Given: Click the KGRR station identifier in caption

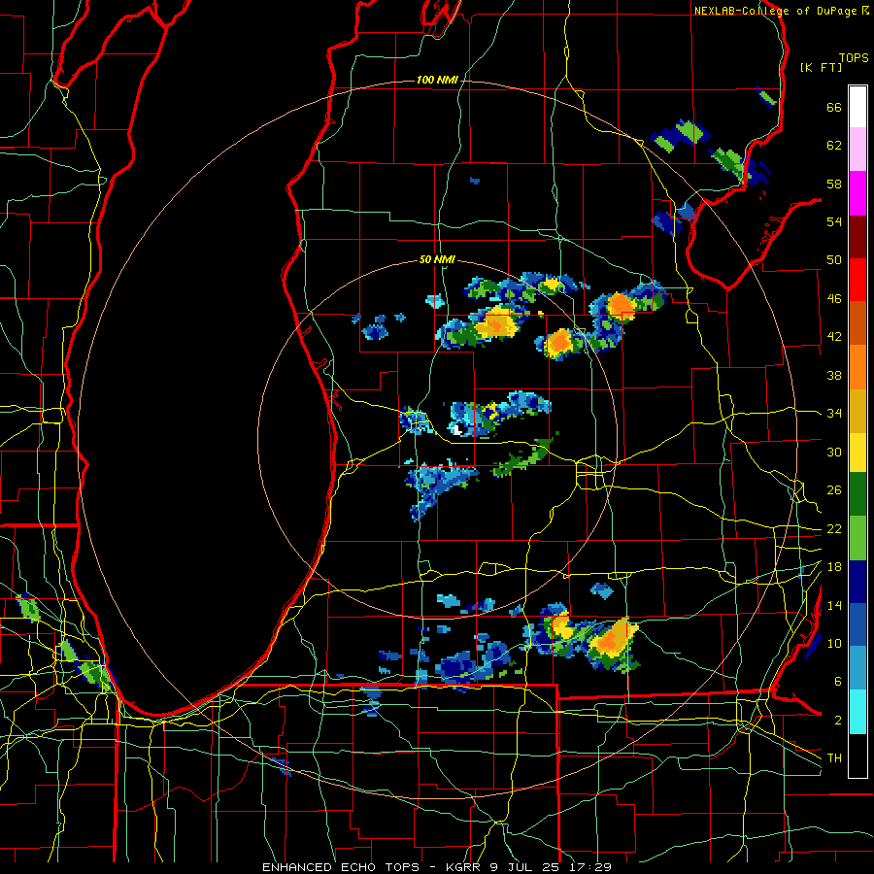Looking at the screenshot, I should (x=465, y=867).
